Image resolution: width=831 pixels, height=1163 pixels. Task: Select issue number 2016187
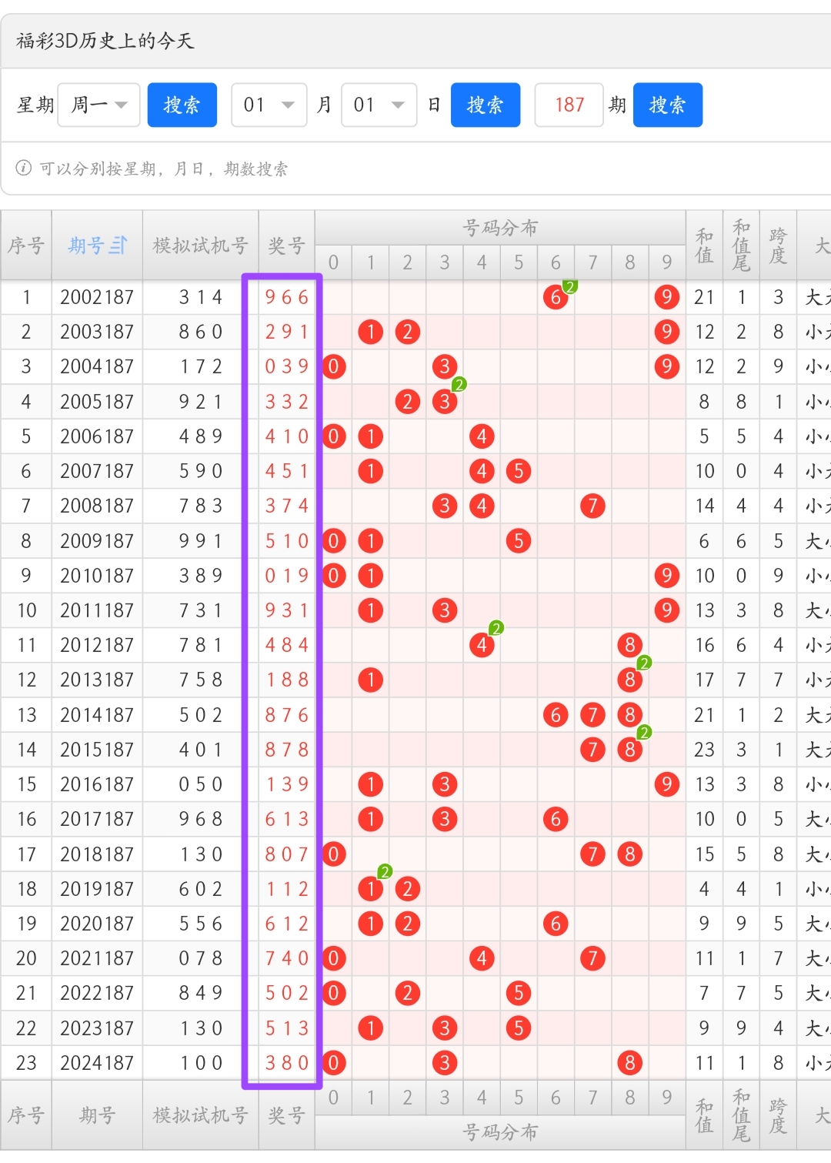tap(97, 784)
